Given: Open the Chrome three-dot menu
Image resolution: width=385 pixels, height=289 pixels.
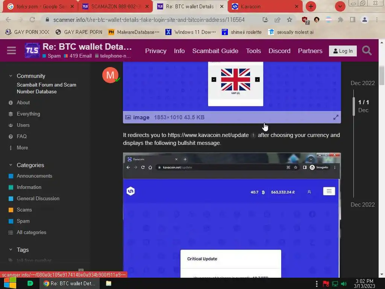Looking at the screenshot, I should point(377,20).
